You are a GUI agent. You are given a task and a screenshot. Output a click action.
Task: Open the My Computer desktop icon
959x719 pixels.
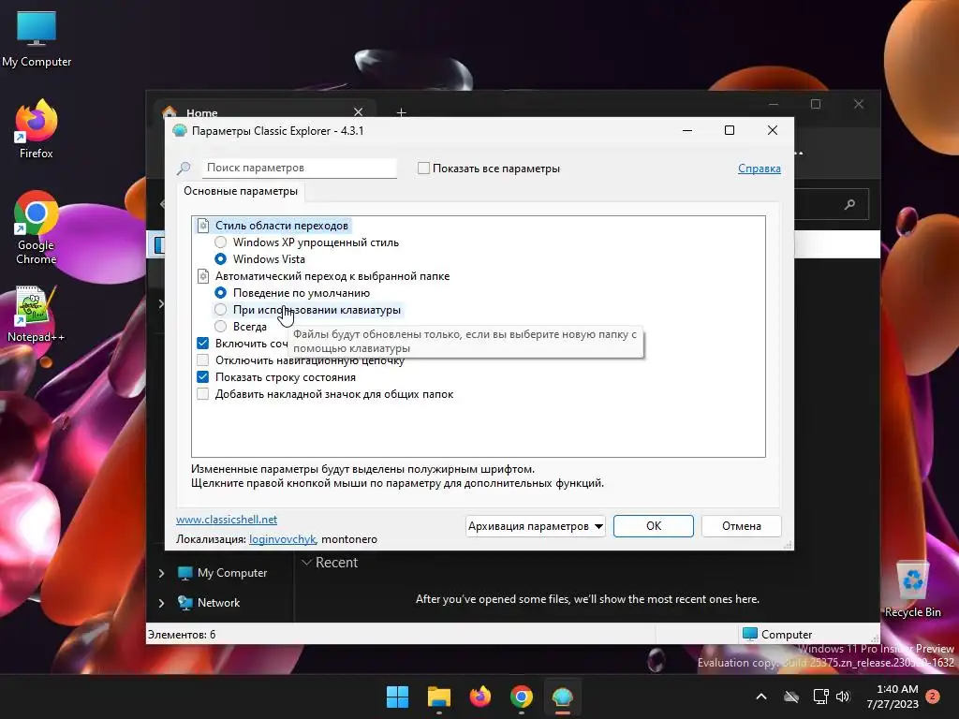[x=37, y=39]
